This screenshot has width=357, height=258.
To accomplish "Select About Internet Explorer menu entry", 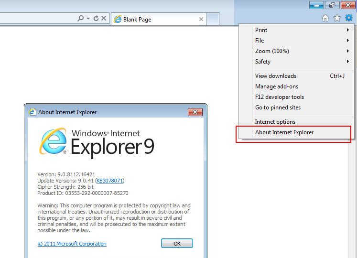I will click(x=303, y=132).
